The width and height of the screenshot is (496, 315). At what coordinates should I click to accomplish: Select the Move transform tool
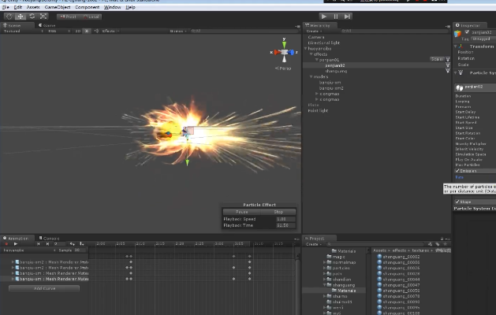click(x=21, y=17)
